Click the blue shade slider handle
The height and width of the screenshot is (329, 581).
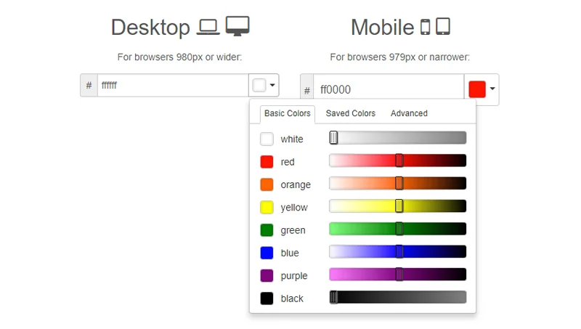pyautogui.click(x=399, y=251)
